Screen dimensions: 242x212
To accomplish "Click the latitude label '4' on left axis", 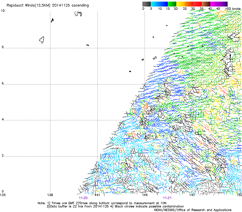I will 3,119.
